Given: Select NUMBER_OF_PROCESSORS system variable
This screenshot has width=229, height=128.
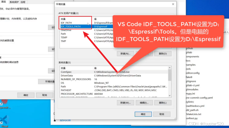Looking at the screenshot, I should (114, 79).
